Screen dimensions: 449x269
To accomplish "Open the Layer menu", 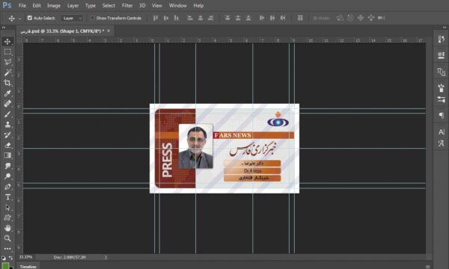I will click(x=73, y=5).
